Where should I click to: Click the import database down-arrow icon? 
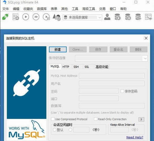point(118,17)
